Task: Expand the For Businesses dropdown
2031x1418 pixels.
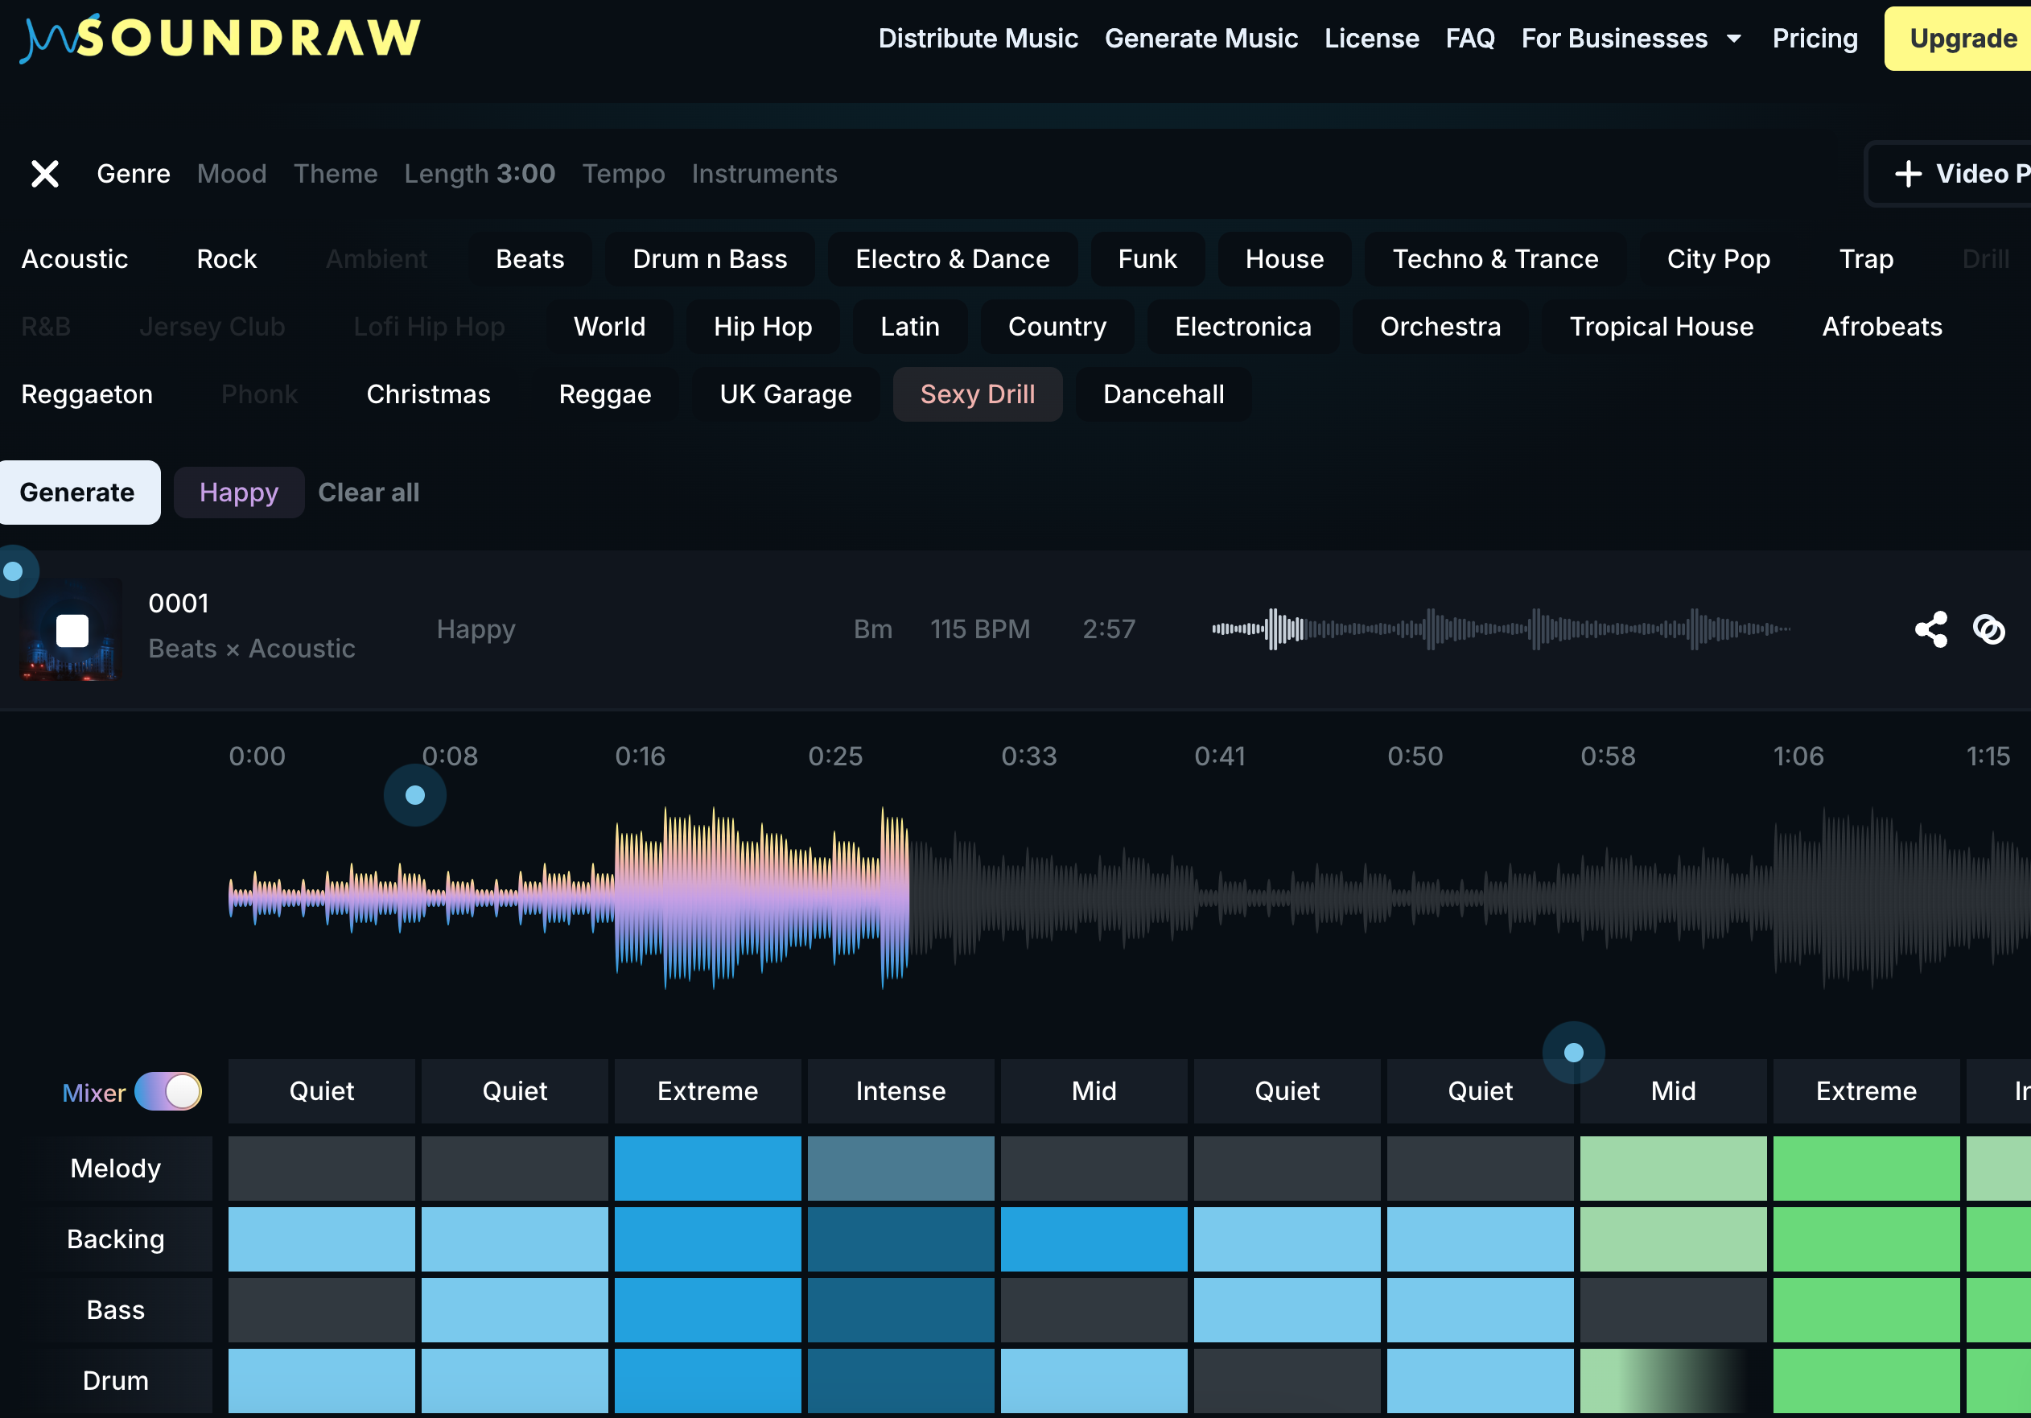Action: (1630, 38)
